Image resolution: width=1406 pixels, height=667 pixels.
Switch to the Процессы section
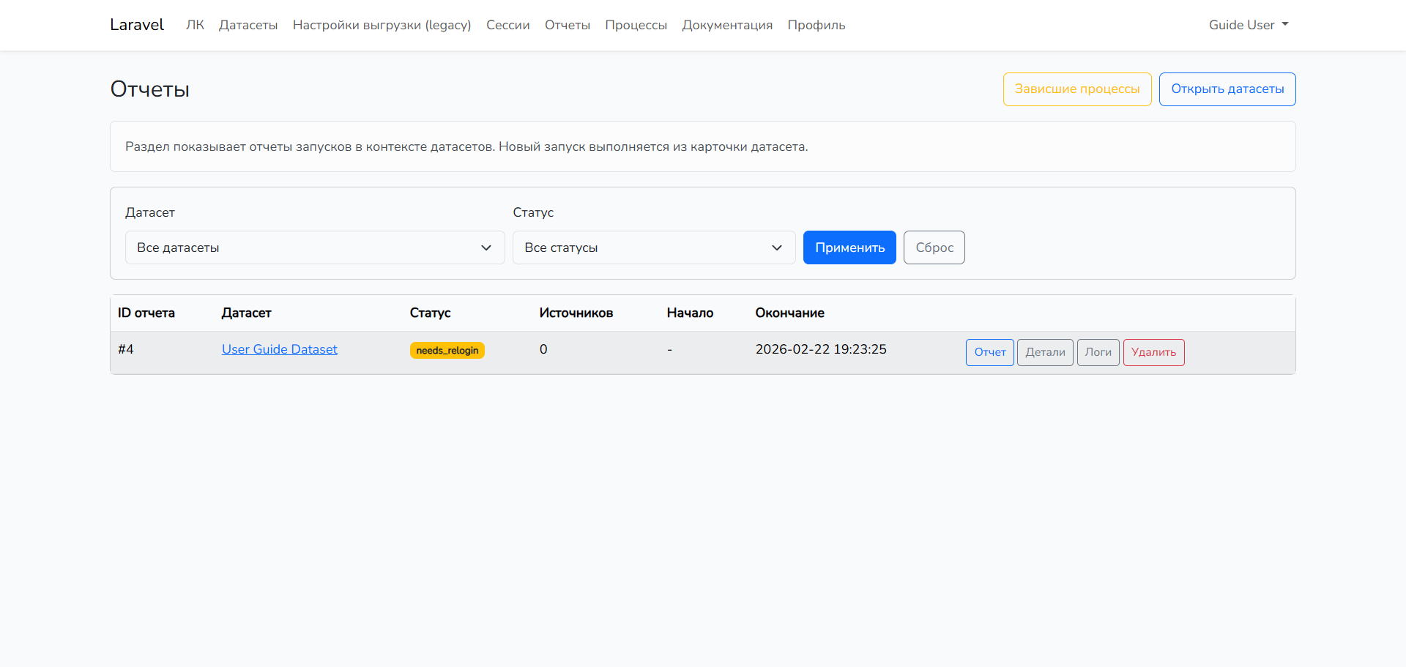point(636,25)
